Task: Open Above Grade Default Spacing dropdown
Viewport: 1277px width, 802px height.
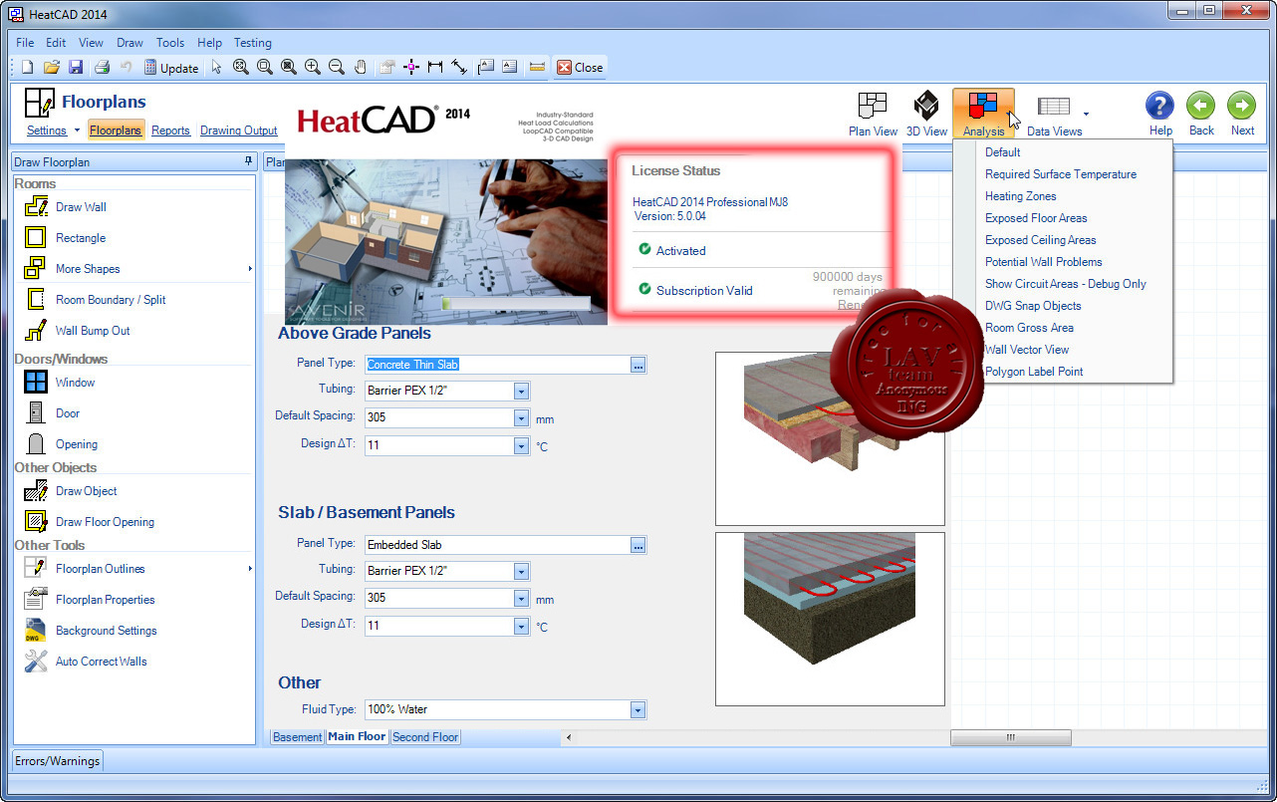Action: click(521, 418)
